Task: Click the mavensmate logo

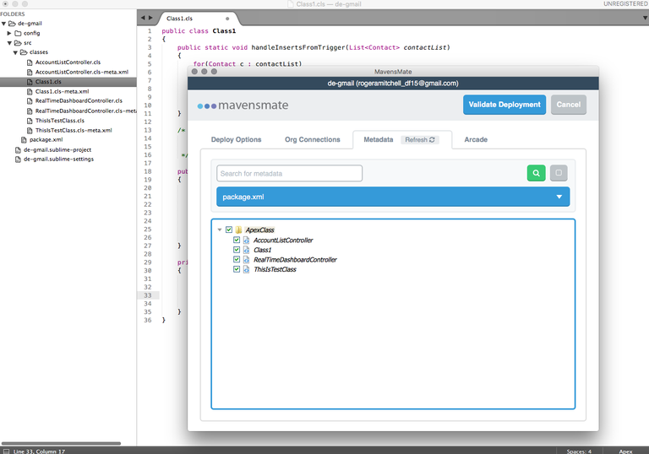Action: pos(243,105)
